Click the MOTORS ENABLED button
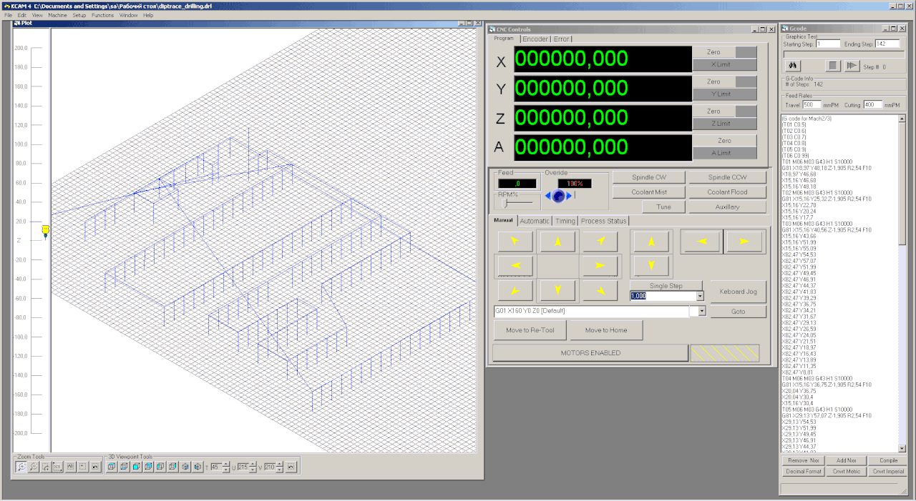The image size is (916, 501). (590, 353)
